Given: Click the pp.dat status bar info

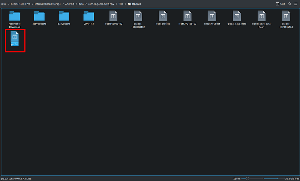Looking at the screenshot, I should (16, 178).
